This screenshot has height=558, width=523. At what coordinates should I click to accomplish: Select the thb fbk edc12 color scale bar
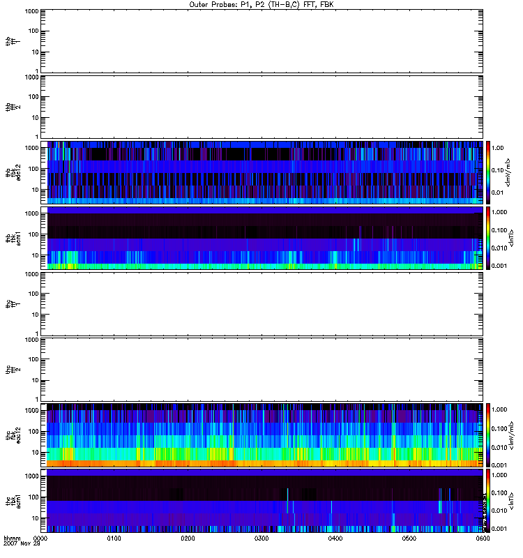point(488,172)
